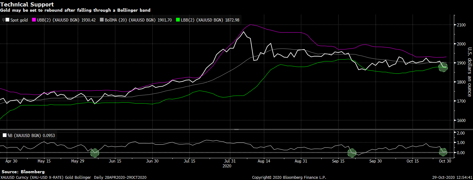
Task: Click the Source: Bloomberg text
Action: pos(23,172)
